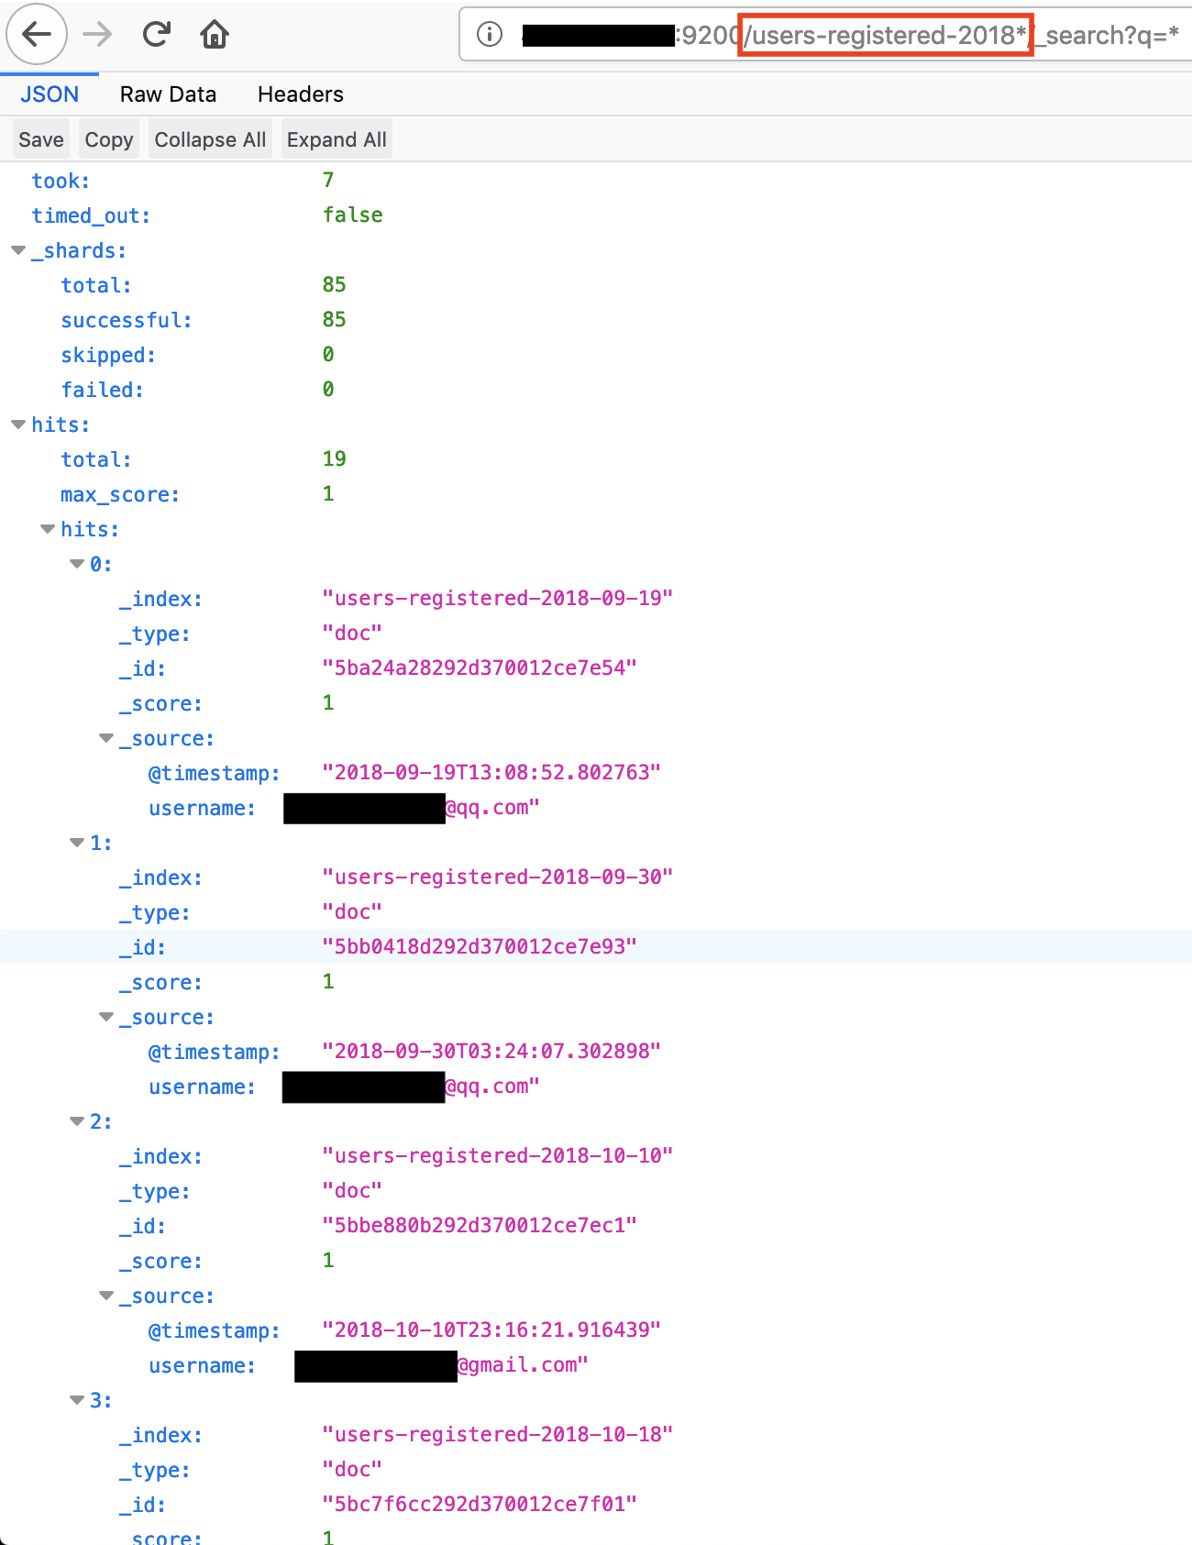Collapse the top-level hits node
Image resolution: width=1192 pixels, height=1545 pixels.
tap(18, 425)
